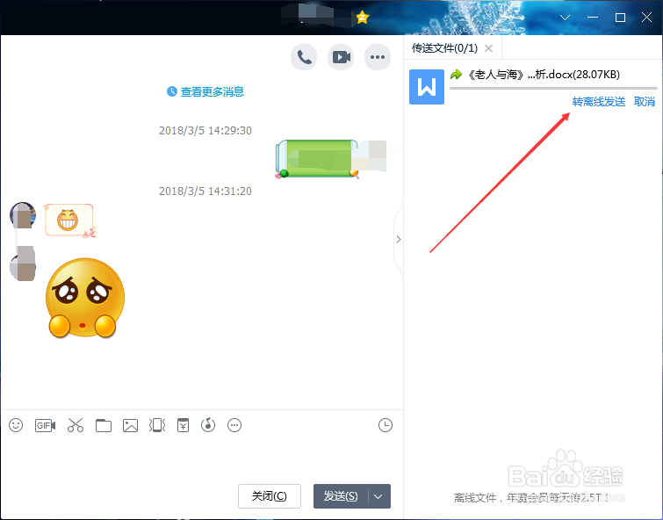Image resolution: width=663 pixels, height=520 pixels.
Task: Open more input tools circled dots icon
Action: [234, 425]
